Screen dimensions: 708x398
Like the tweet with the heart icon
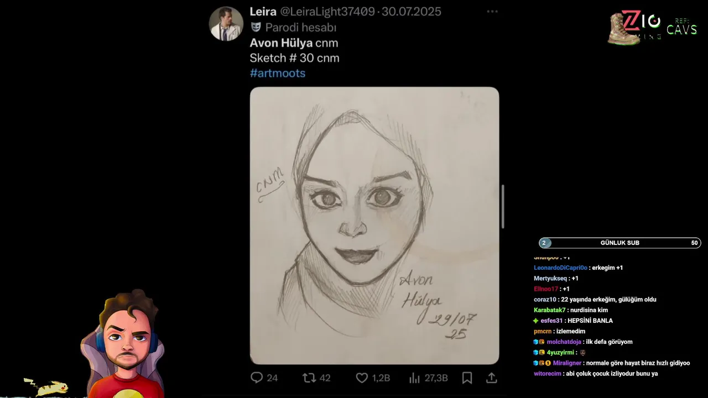click(362, 378)
